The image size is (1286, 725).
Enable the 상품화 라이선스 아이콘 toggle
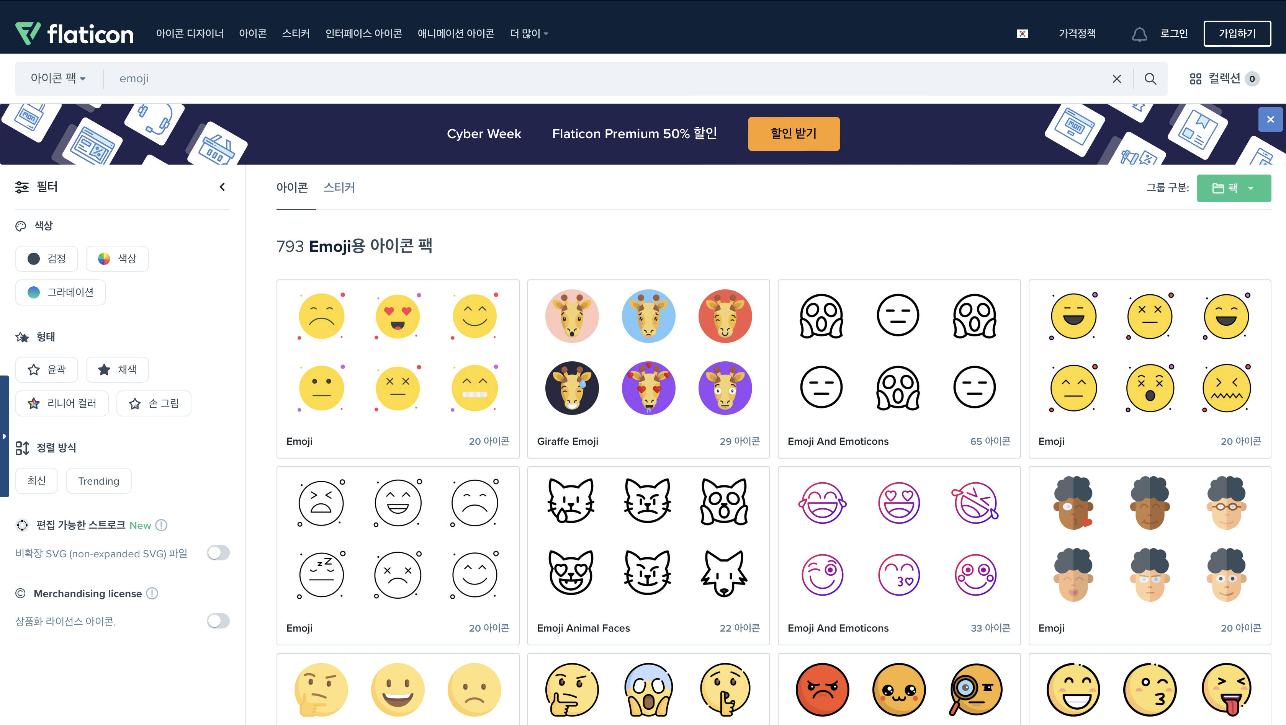tap(218, 621)
